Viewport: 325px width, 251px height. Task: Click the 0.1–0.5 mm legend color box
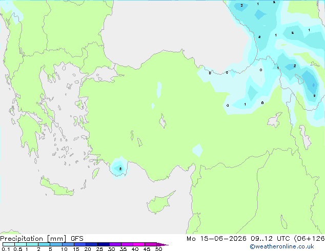tap(9, 244)
